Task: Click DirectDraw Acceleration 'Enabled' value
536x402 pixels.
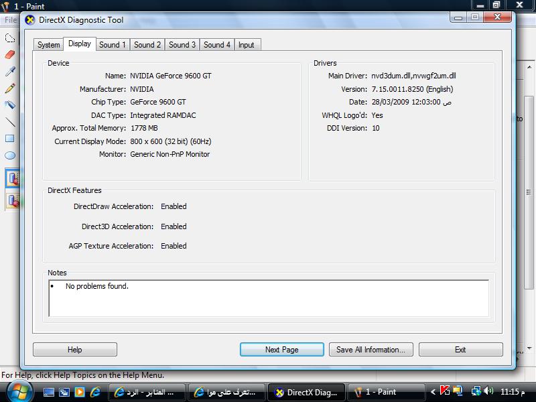Action: (174, 206)
